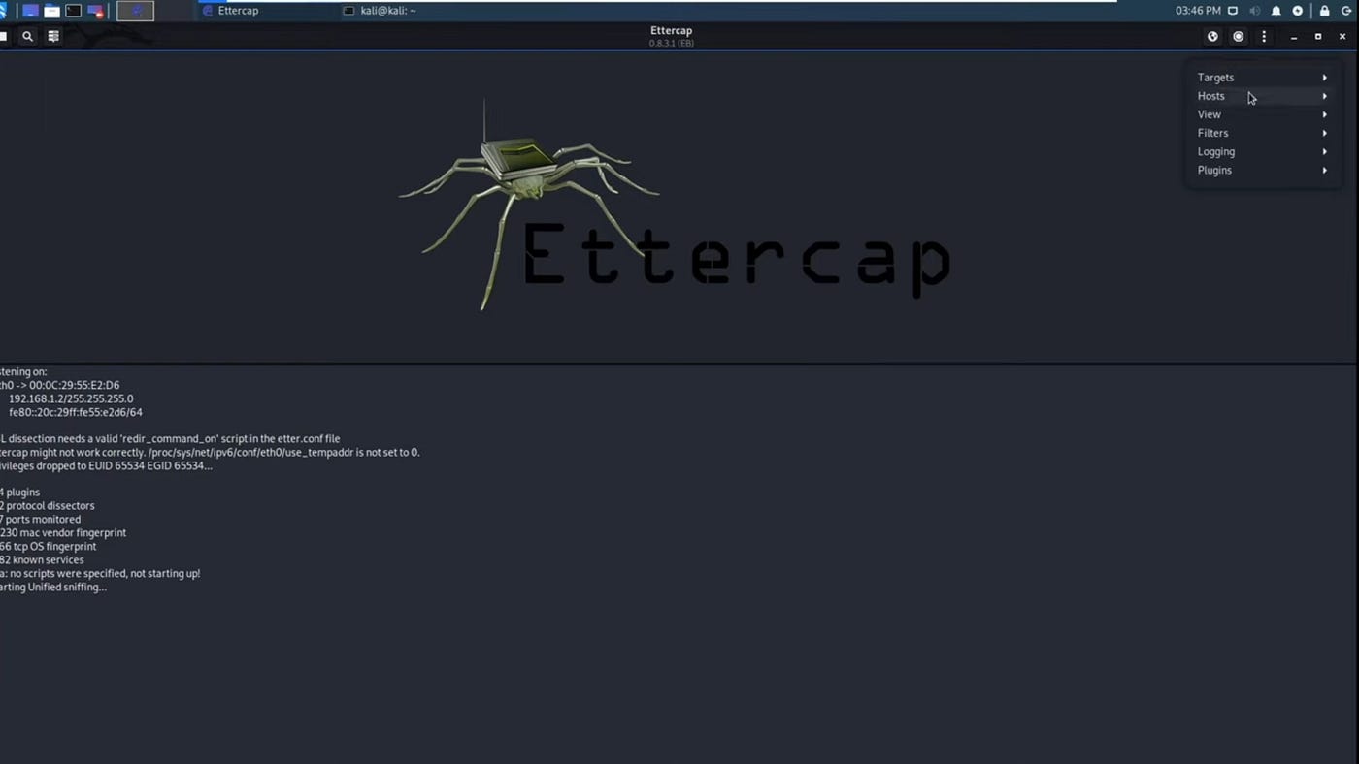The height and width of the screenshot is (764, 1359).
Task: Click the 'mac vendor fingerprint' log line
Action: point(63,533)
